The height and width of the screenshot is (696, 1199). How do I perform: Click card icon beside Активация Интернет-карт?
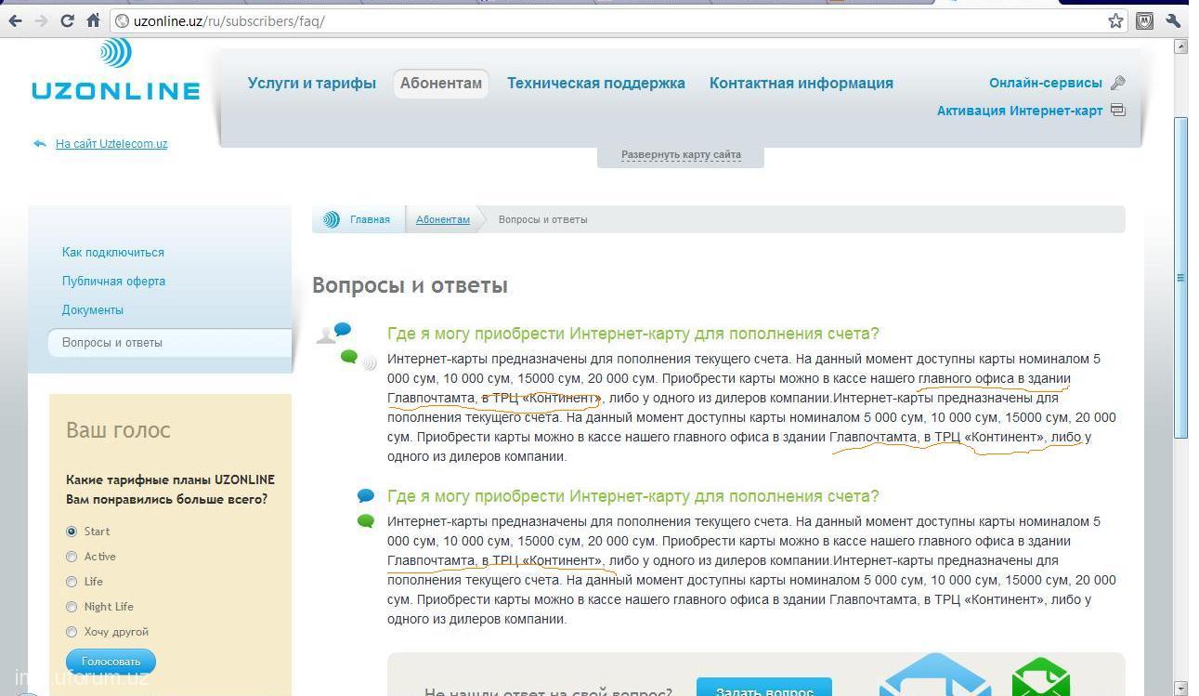click(1118, 110)
